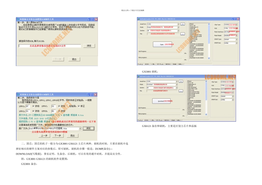The image size is (262, 185).
Task: Open the DRAM Size dropdown in the Download-mode window
Action: 233,100
